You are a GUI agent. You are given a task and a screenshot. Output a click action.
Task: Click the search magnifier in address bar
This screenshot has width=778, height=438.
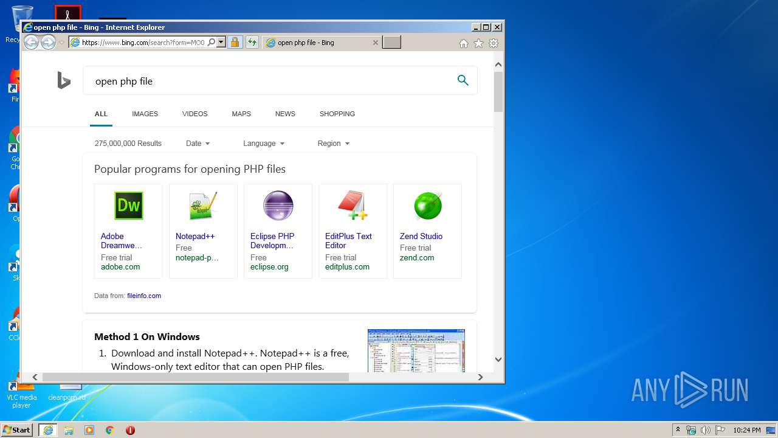pyautogui.click(x=211, y=43)
